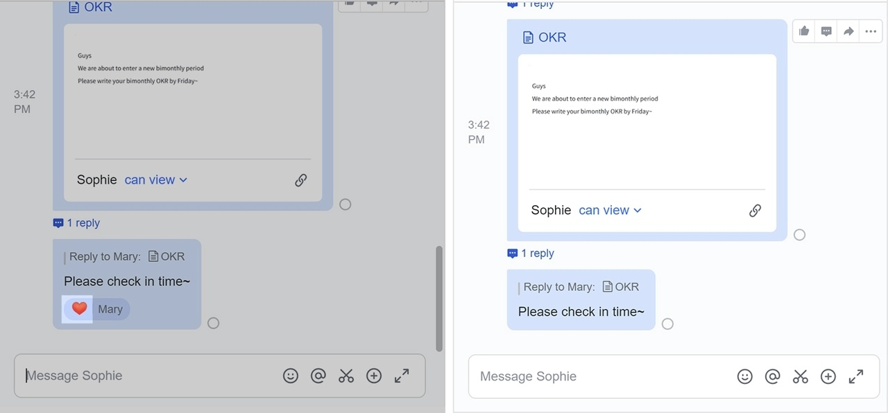This screenshot has width=888, height=413.
Task: Click the thumbs-up icon in the right panel
Action: click(x=804, y=31)
